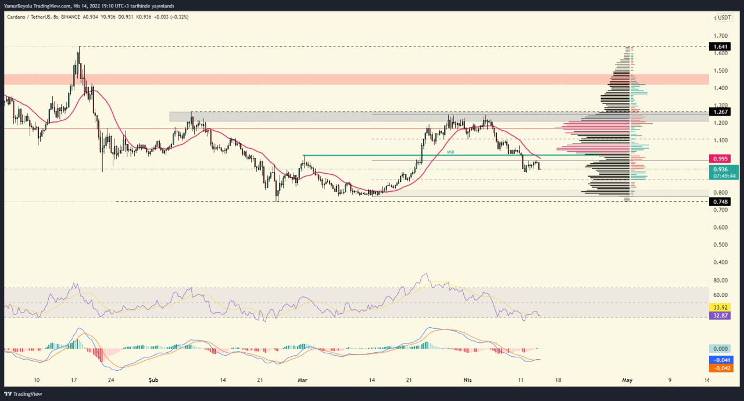Click the Nis label on time axis
This screenshot has width=744, height=401.
tap(467, 380)
